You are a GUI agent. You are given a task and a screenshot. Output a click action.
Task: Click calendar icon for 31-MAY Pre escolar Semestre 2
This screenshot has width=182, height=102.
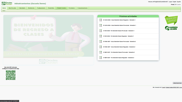coord(100,52)
